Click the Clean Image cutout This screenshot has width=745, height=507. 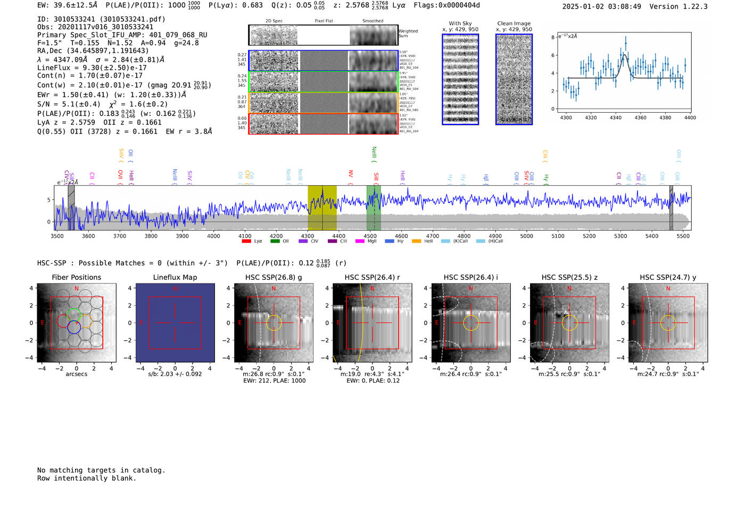(514, 79)
